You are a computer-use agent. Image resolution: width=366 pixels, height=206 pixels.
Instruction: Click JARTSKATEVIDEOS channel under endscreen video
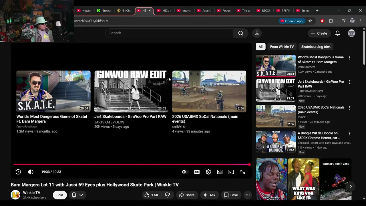click(x=109, y=122)
